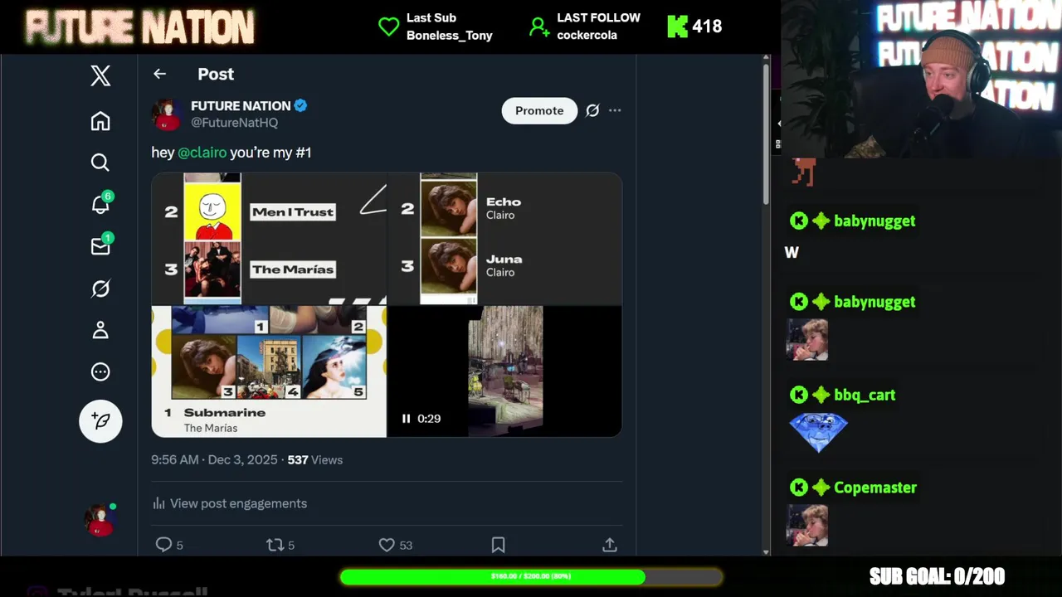Click the green donation goal progress bar
The width and height of the screenshot is (1062, 597).
click(x=531, y=576)
